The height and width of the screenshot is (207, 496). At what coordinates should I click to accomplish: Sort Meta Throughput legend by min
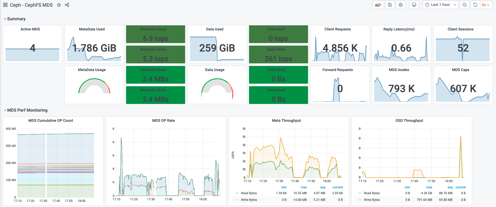click(284, 187)
